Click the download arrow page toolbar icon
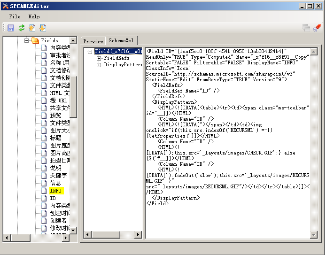The width and height of the screenshot is (326, 255). (x=43, y=28)
